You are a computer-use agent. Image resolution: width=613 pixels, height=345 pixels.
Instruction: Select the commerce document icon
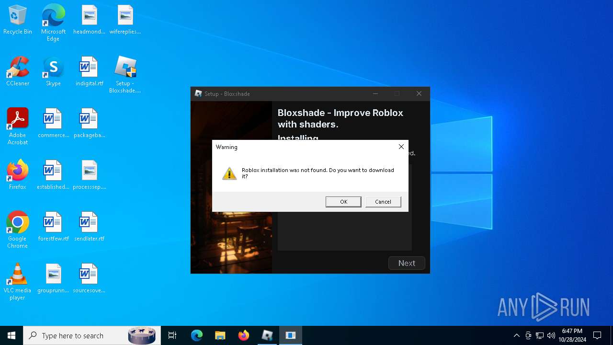(53, 123)
